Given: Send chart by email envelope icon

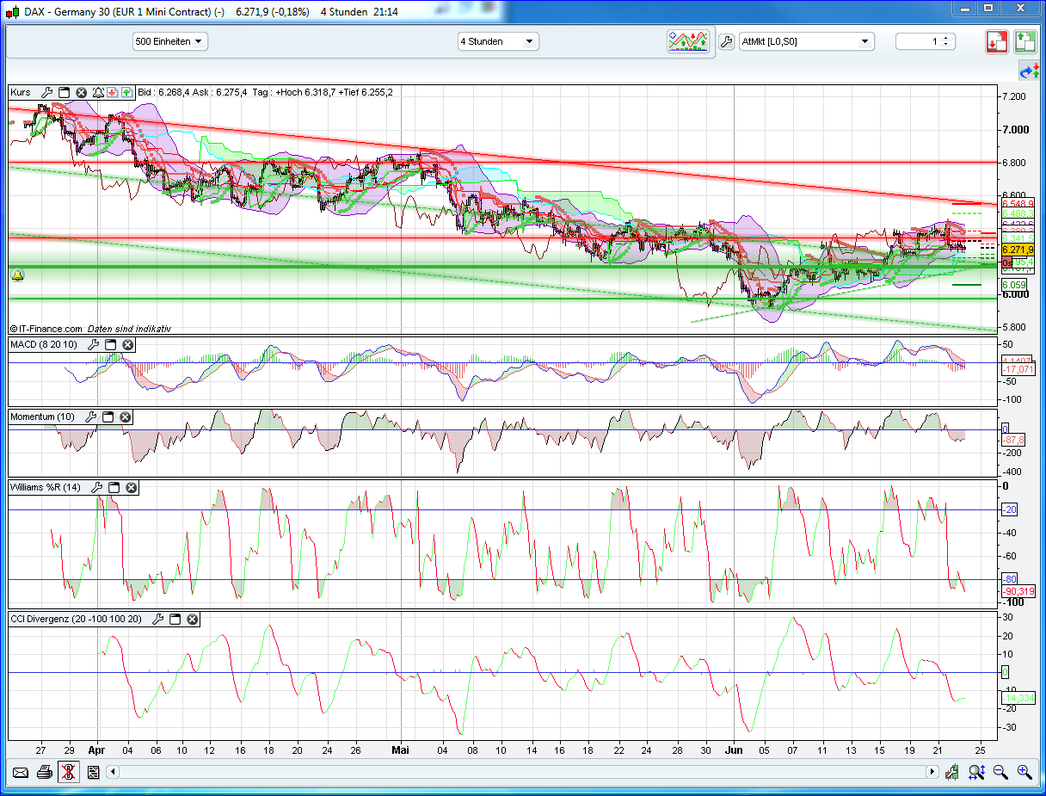Looking at the screenshot, I should [21, 772].
